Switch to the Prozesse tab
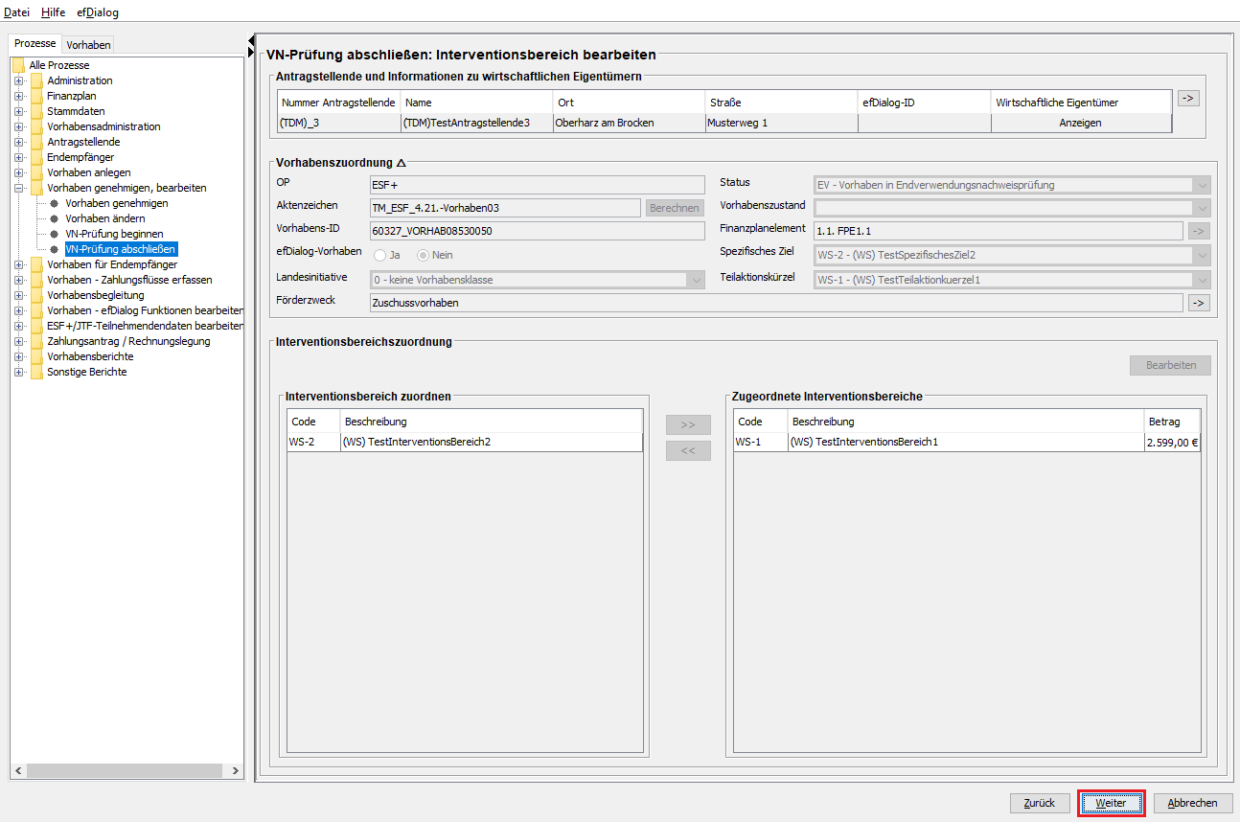The image size is (1240, 822). point(35,44)
